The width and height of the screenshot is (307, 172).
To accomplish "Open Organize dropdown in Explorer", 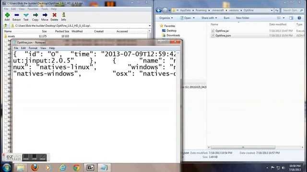I will point(166,18).
